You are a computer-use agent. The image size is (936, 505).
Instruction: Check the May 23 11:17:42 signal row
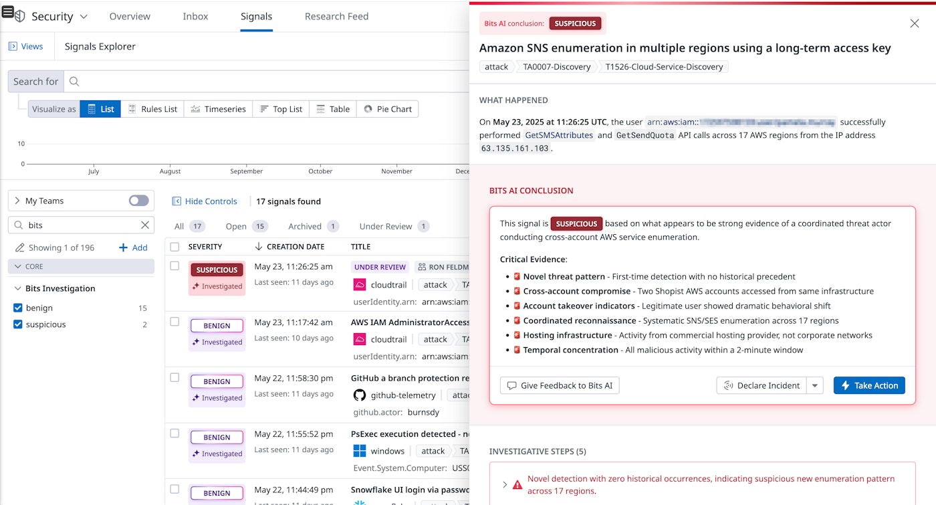[x=174, y=322]
